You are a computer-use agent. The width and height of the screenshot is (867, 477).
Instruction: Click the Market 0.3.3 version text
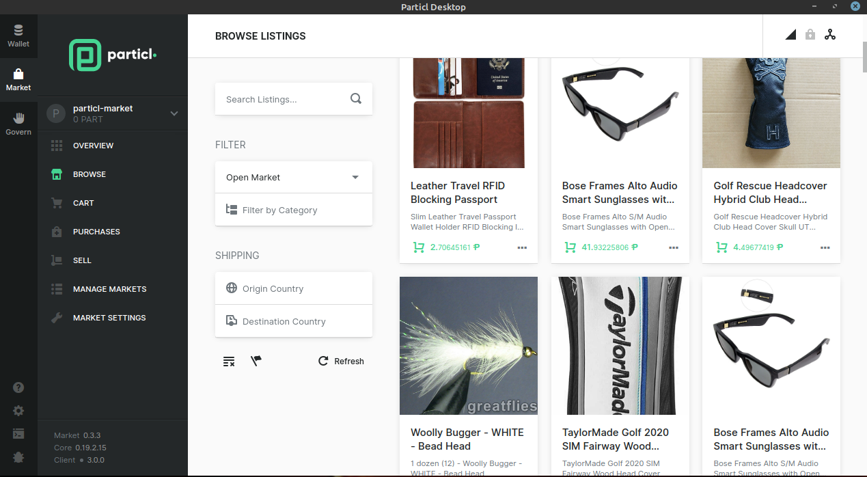click(x=78, y=435)
